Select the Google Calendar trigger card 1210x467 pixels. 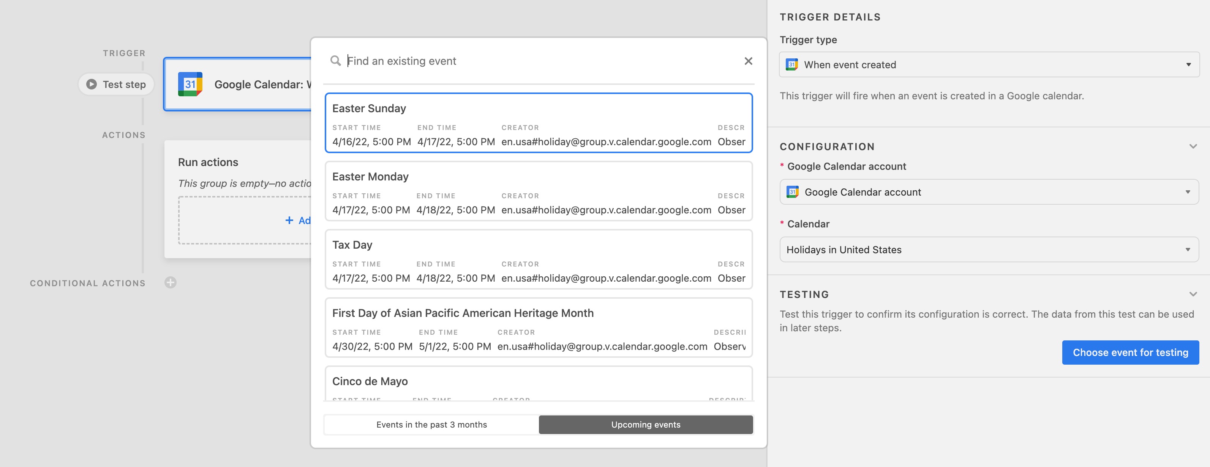238,85
